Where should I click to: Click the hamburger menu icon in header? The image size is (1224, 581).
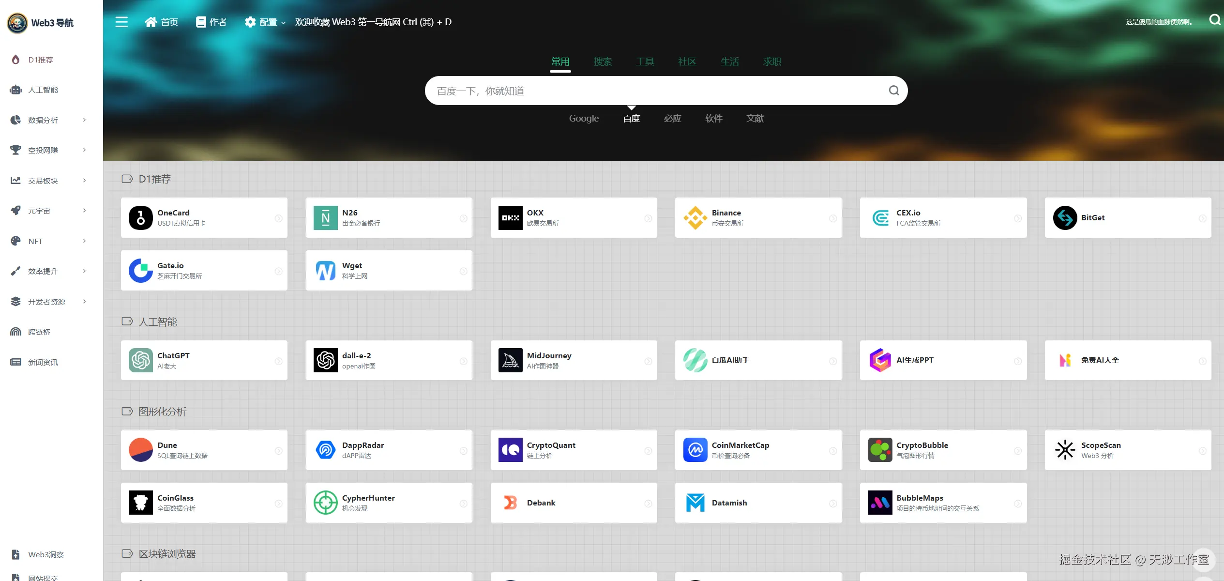pos(121,22)
